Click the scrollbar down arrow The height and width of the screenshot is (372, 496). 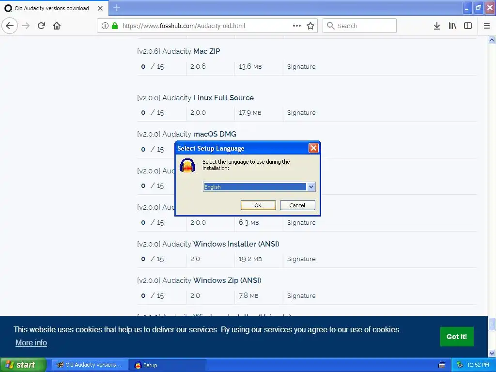coord(492,353)
